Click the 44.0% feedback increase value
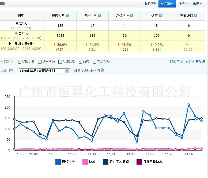208x178 pixels. point(126,44)
